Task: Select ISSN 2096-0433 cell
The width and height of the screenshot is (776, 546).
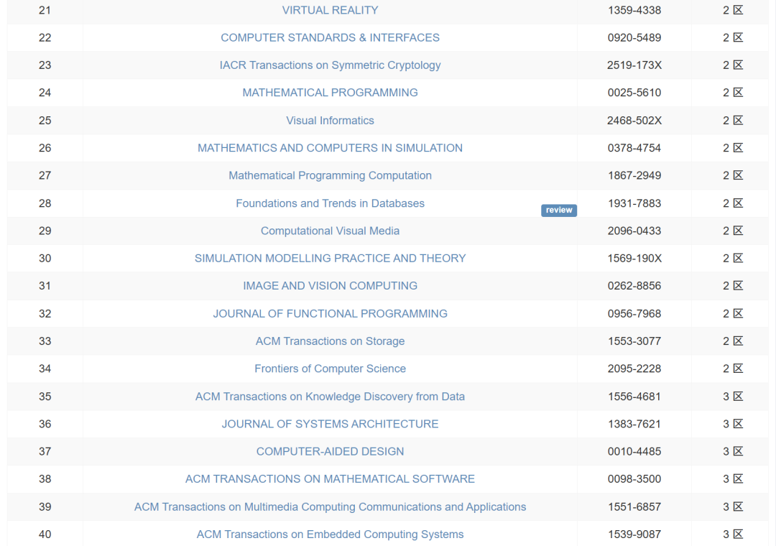Action: [x=634, y=231]
